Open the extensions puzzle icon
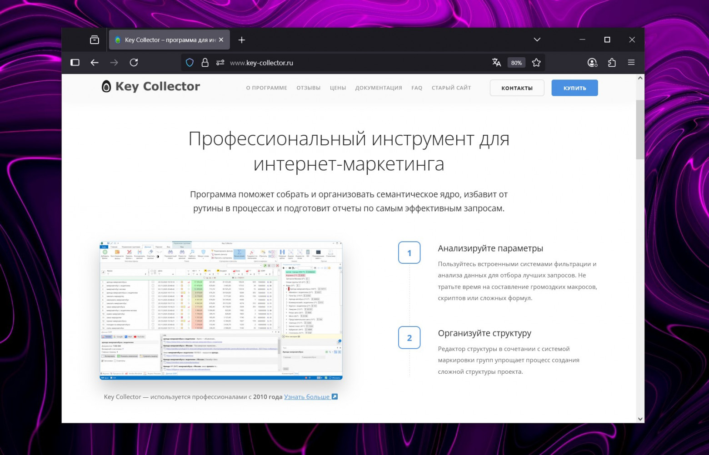The image size is (709, 455). [x=612, y=63]
